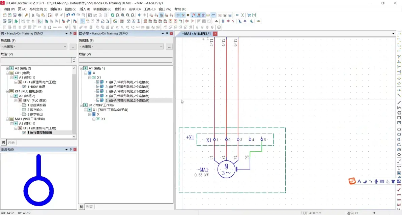Select the Line drawing tool in right toolbar

coord(399,103)
